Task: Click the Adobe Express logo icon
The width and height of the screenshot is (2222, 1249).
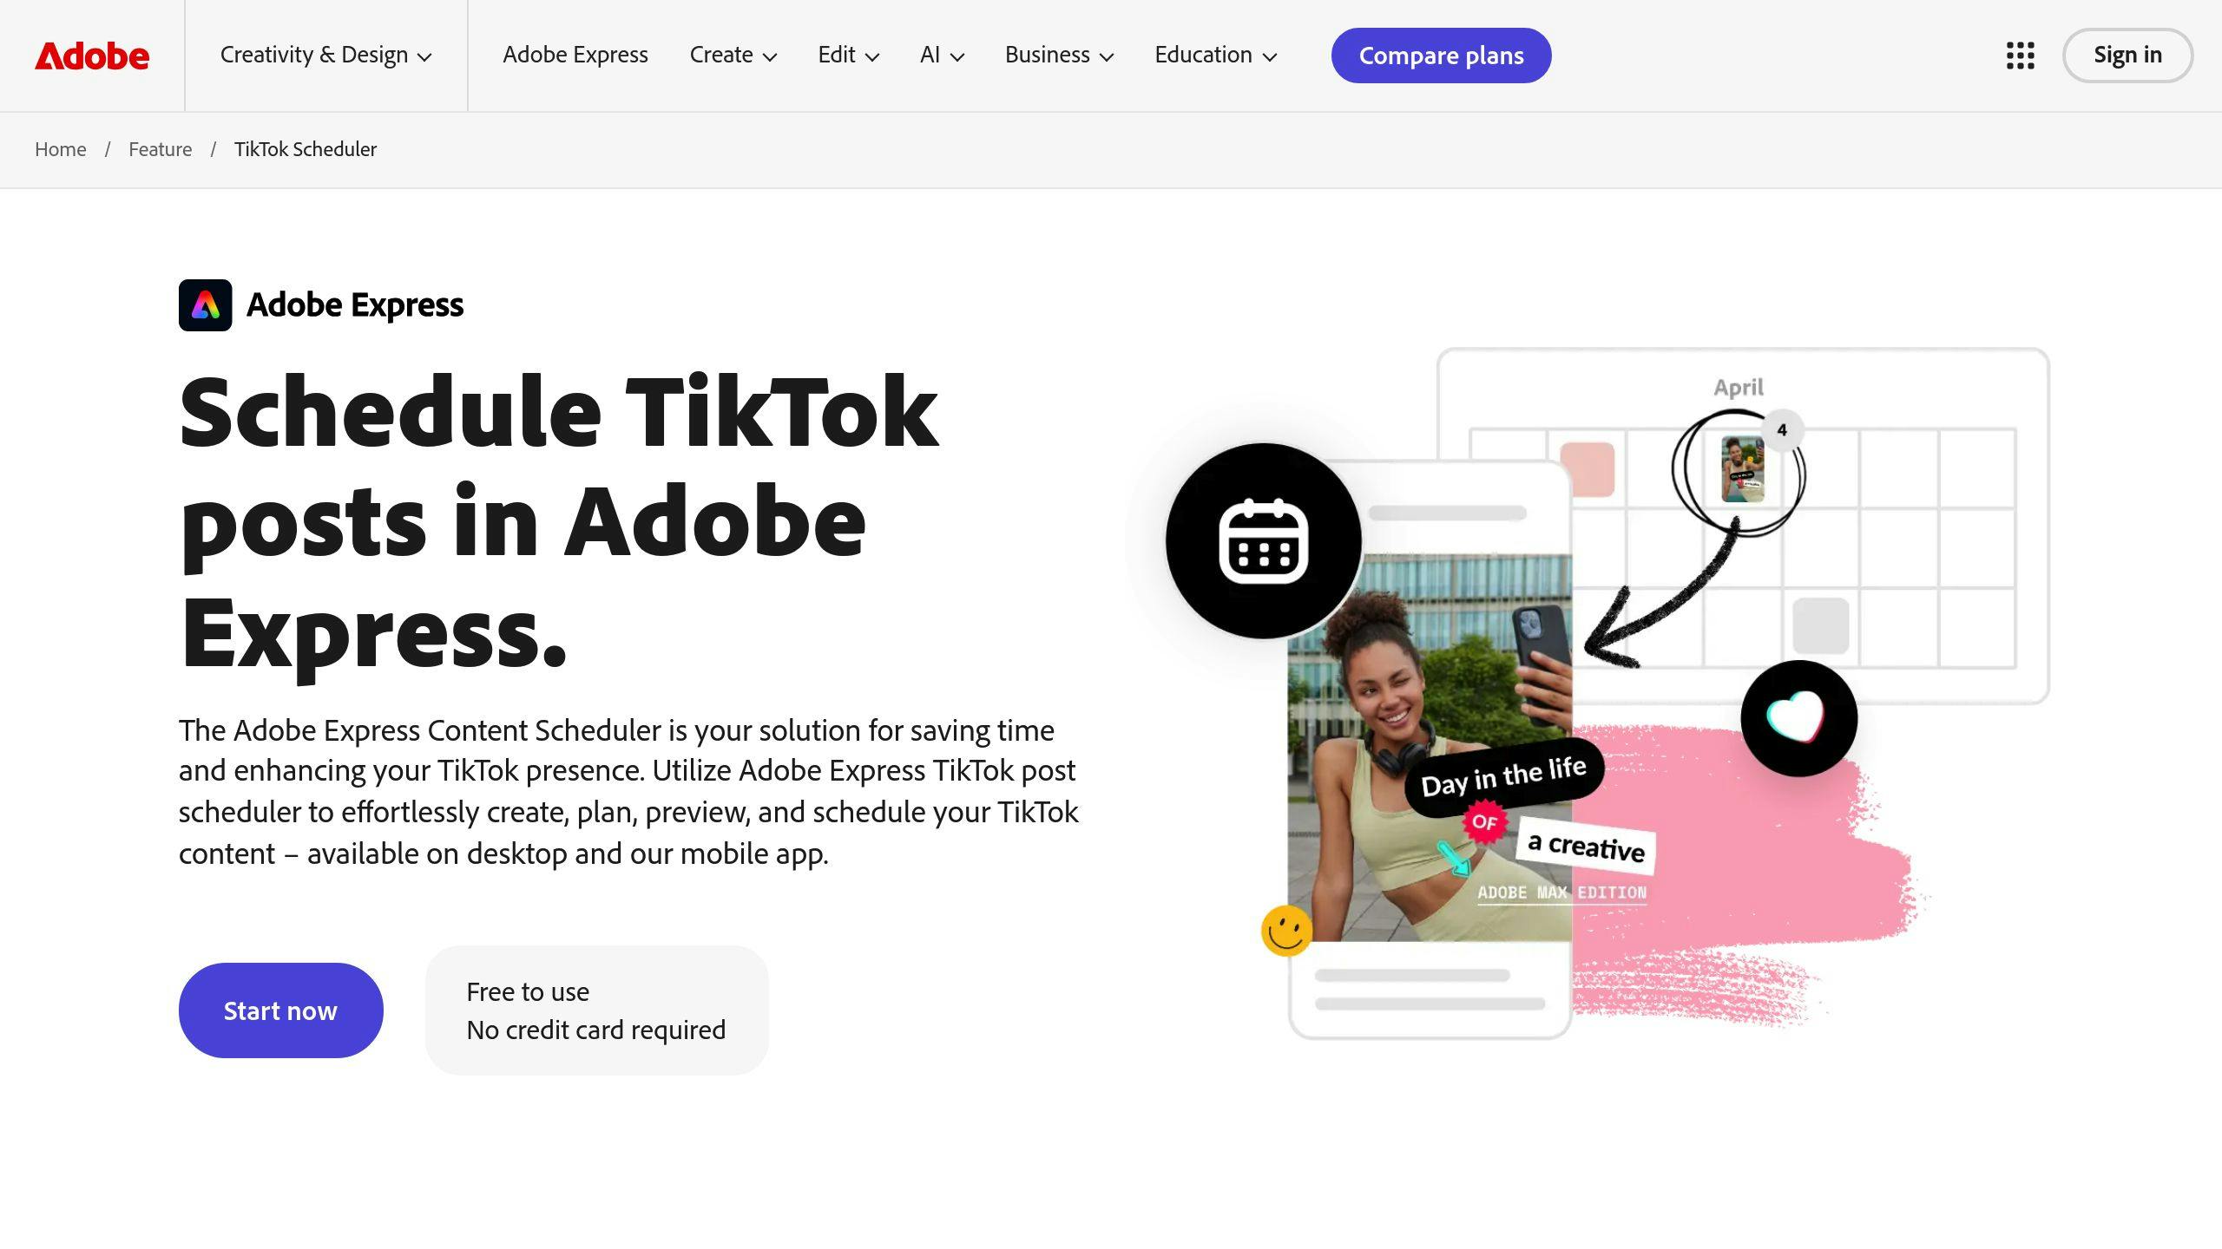Action: coord(205,304)
